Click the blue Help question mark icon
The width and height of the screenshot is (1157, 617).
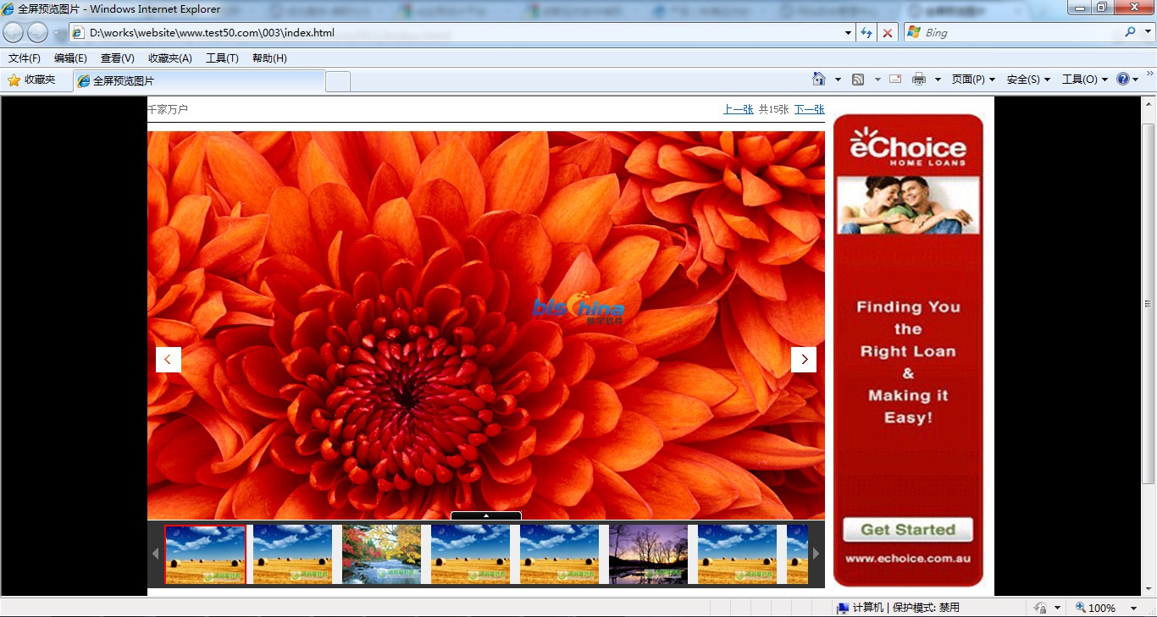1123,79
